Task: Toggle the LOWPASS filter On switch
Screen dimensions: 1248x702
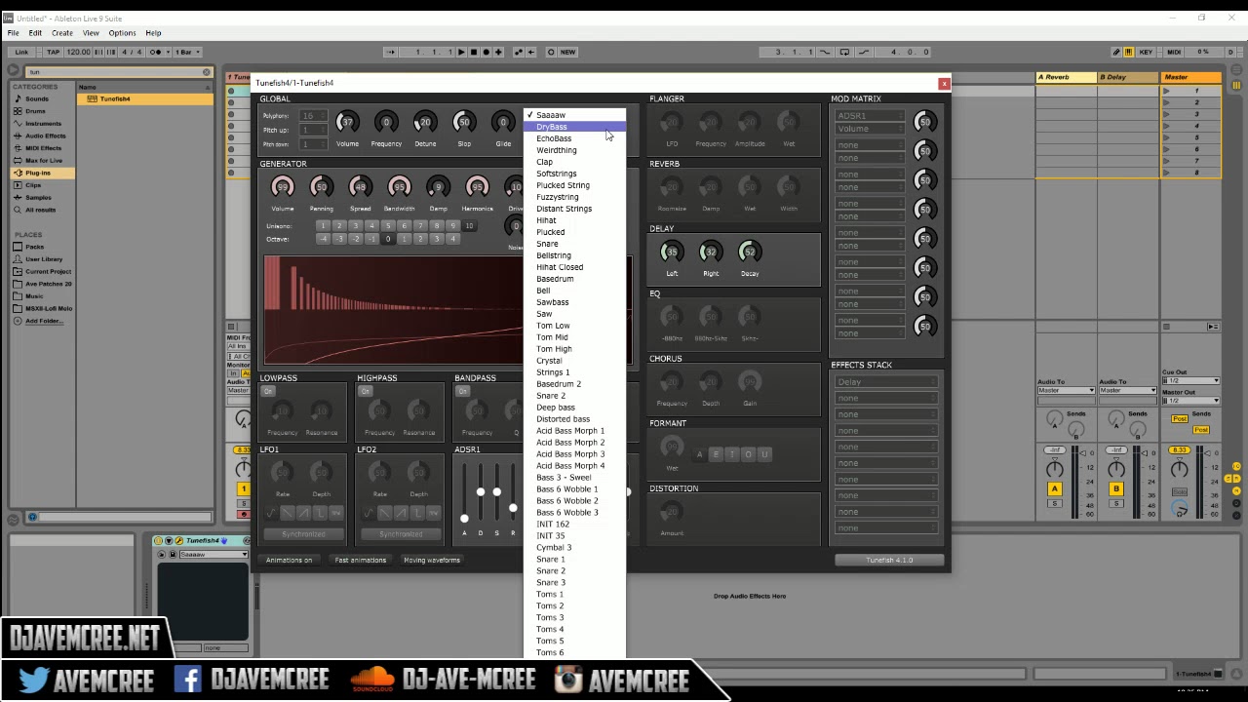Action: pyautogui.click(x=268, y=390)
